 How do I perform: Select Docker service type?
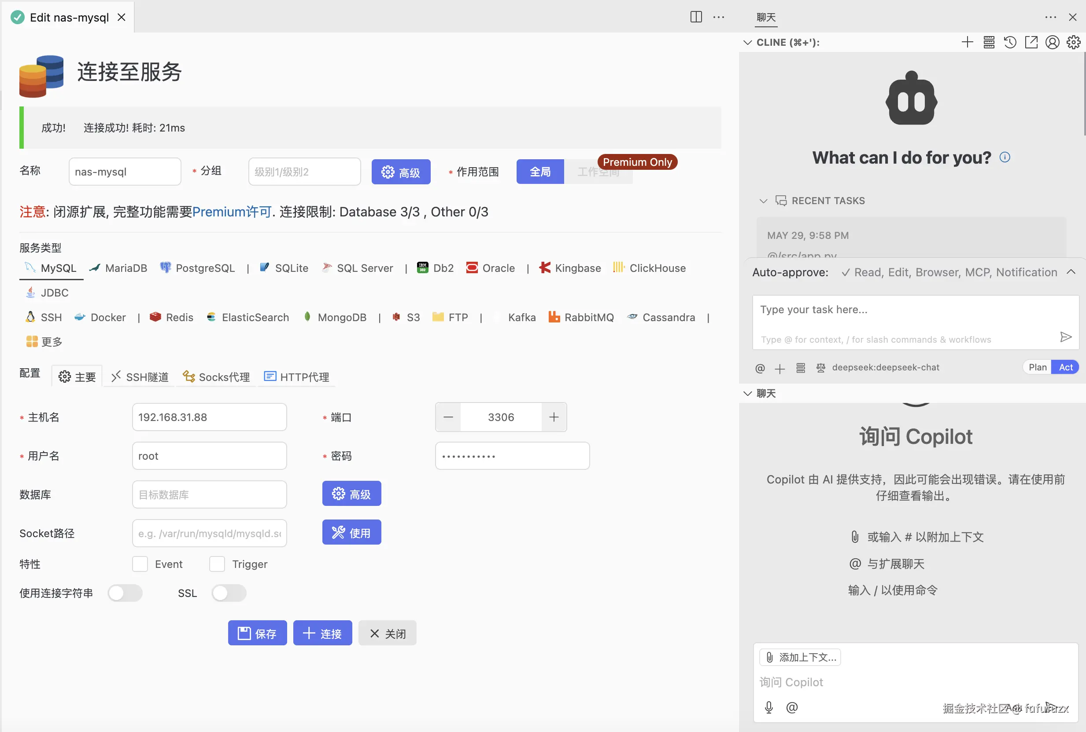(x=100, y=318)
